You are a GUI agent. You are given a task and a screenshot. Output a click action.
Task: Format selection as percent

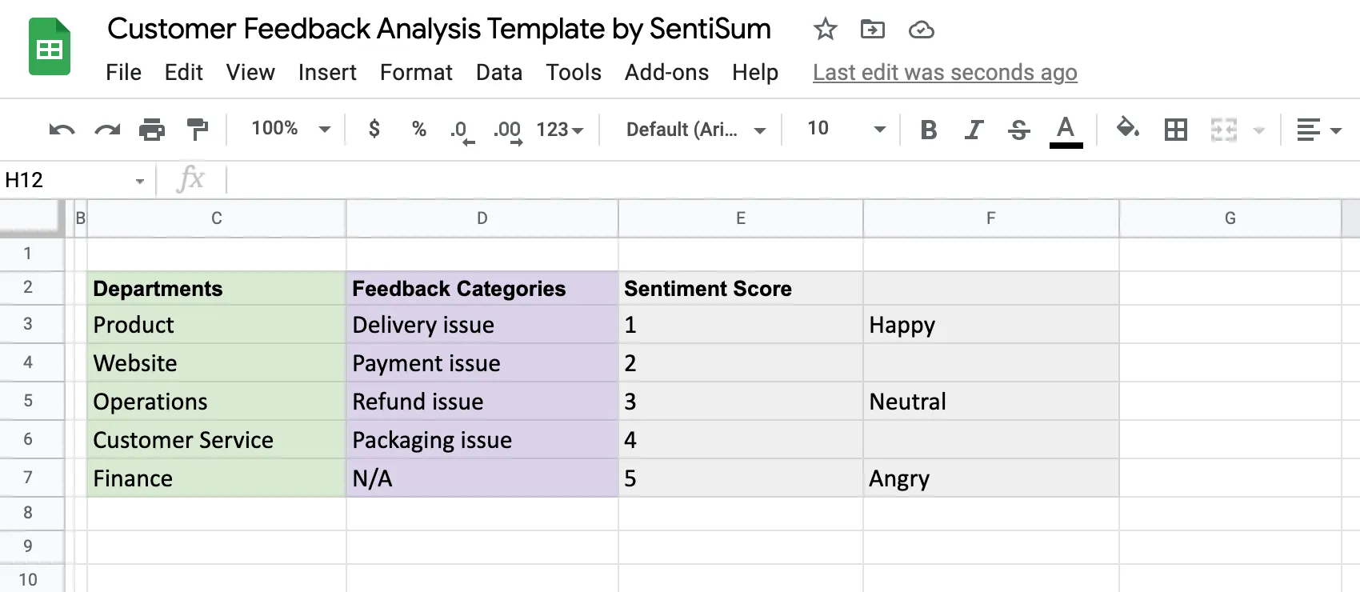click(x=419, y=129)
